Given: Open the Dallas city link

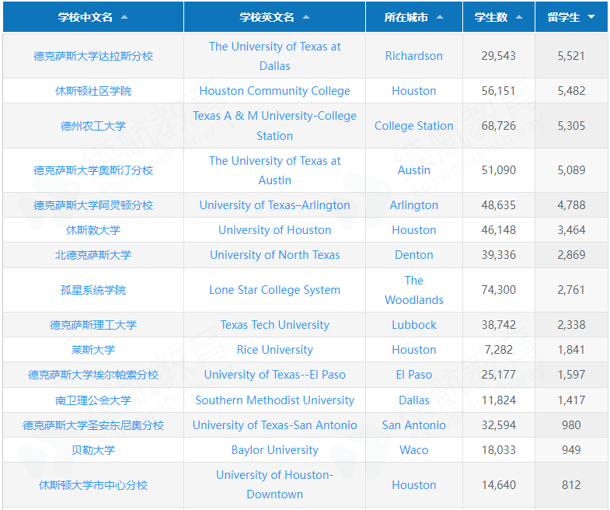Looking at the screenshot, I should coord(414,400).
